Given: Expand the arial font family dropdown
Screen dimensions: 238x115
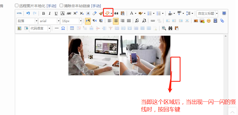Looking at the screenshot, I should [49, 21].
